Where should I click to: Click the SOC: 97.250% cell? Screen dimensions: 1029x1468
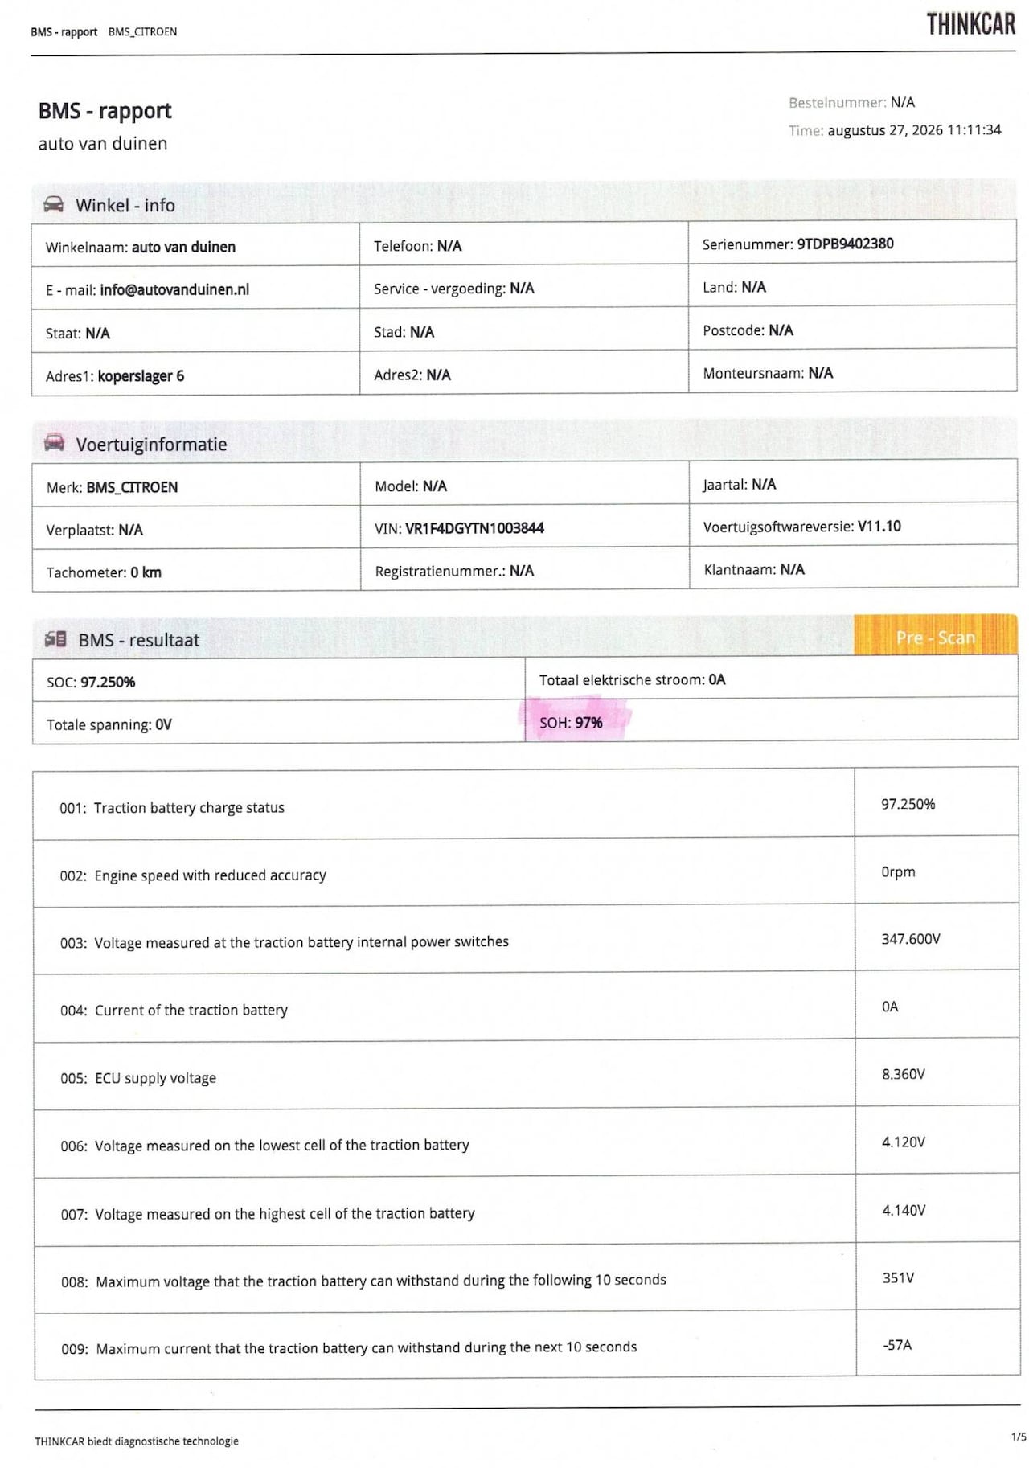(279, 681)
